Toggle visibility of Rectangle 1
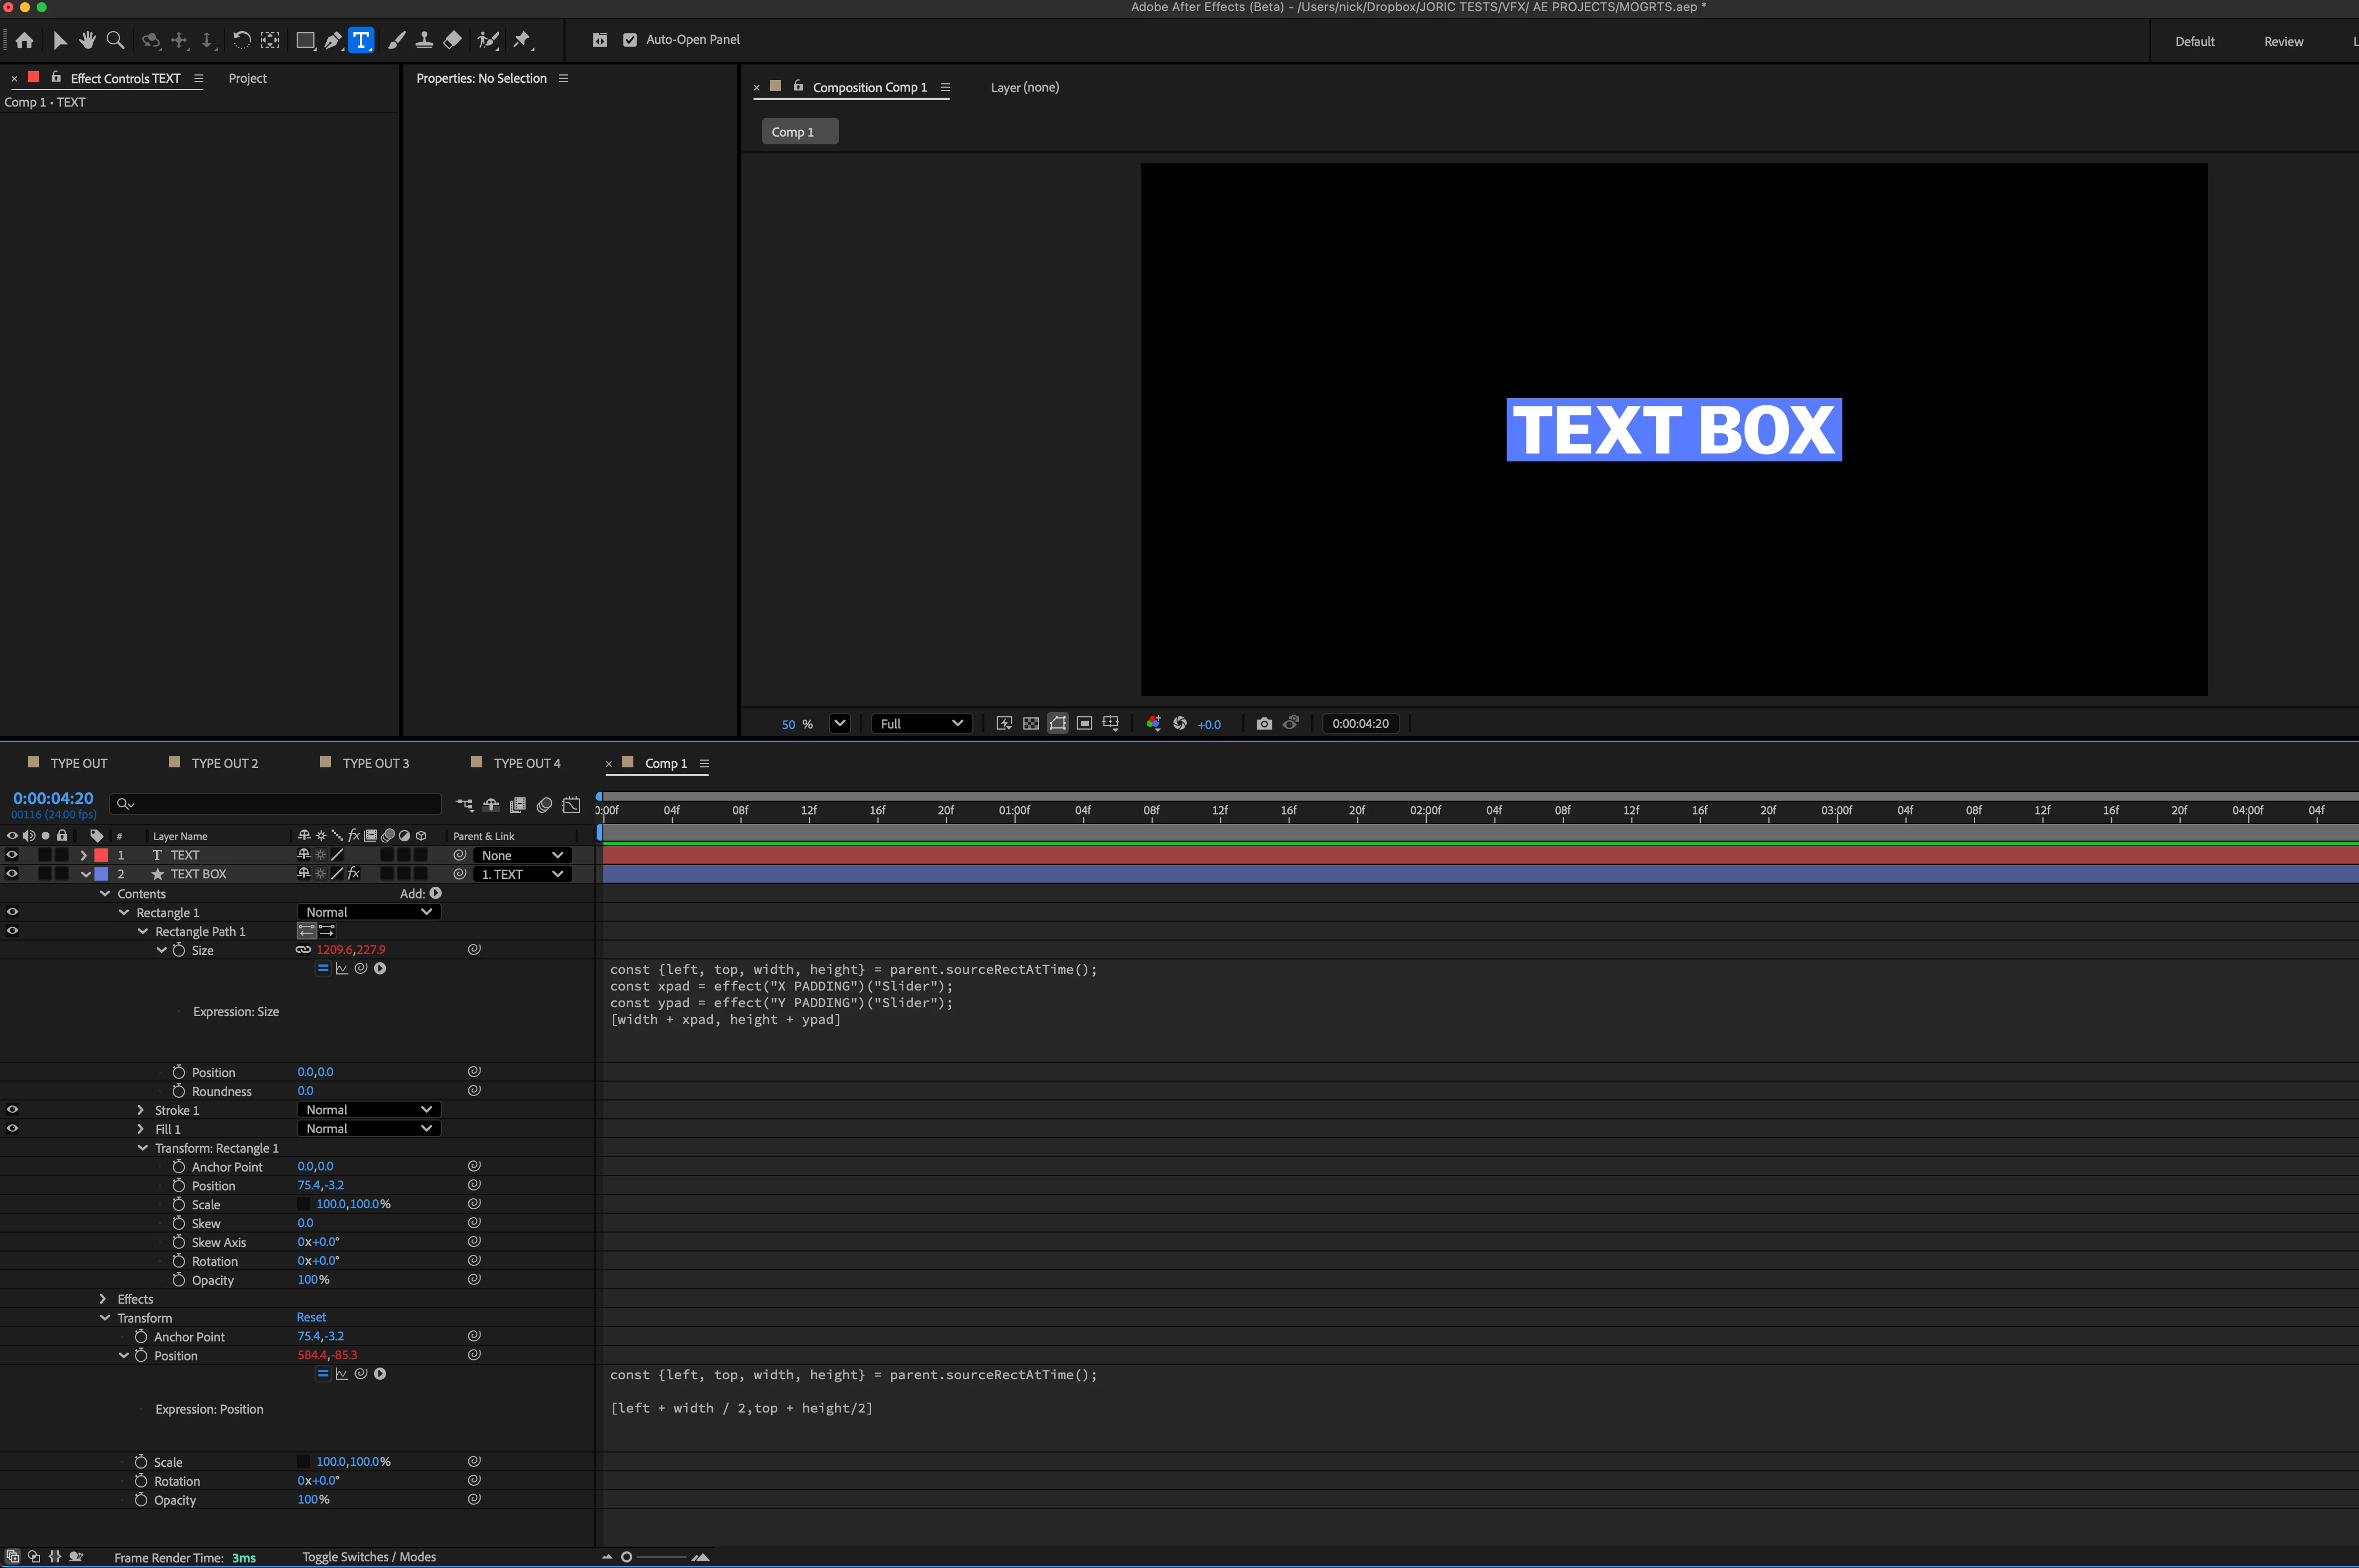 (x=12, y=912)
